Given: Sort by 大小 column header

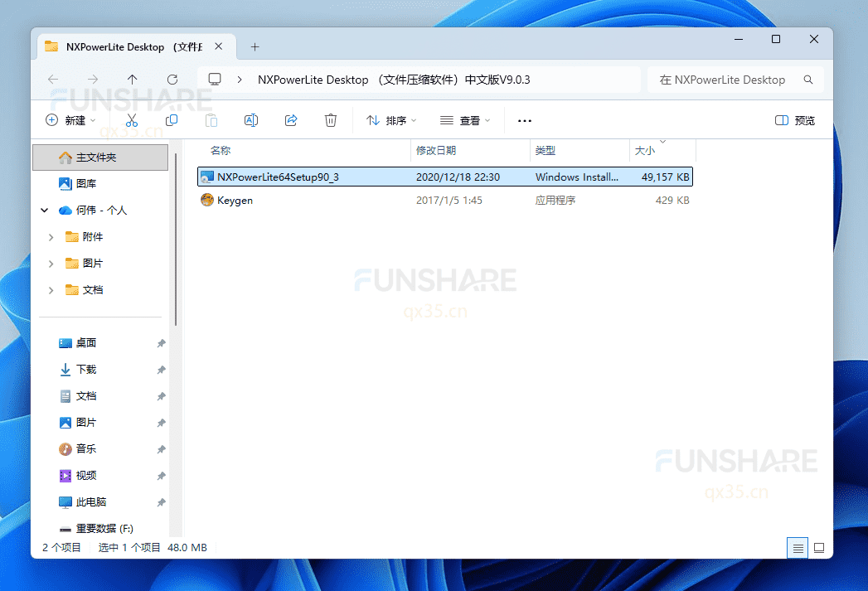Looking at the screenshot, I should coord(645,151).
